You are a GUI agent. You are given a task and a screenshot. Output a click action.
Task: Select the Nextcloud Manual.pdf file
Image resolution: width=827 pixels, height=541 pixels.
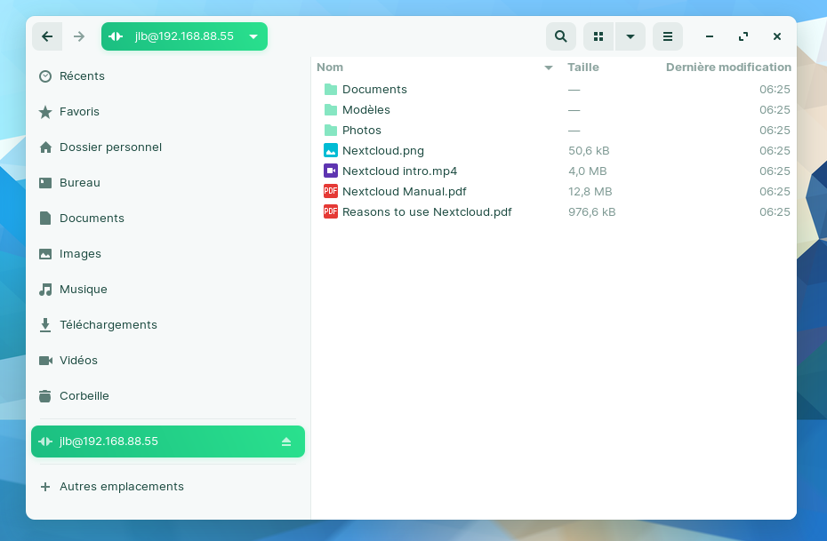404,191
